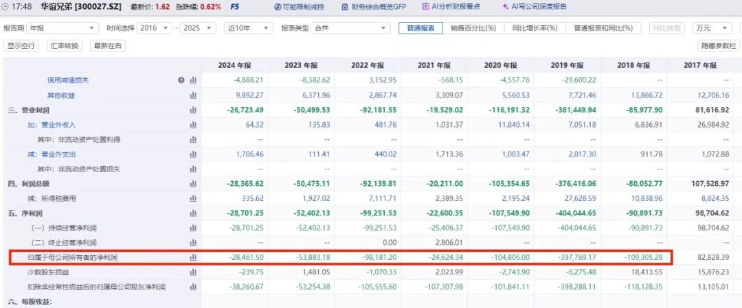The height and width of the screenshot is (308, 742).
Task: Open chart icon for 四、利润总额 row
Action: (x=192, y=184)
